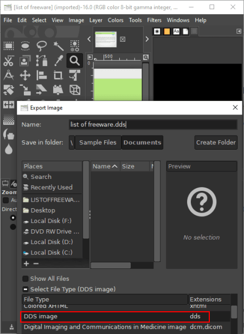The height and width of the screenshot is (334, 244).
Task: Toggle zoom-on-resize magnifier at ruler corner
Action: 145,57
